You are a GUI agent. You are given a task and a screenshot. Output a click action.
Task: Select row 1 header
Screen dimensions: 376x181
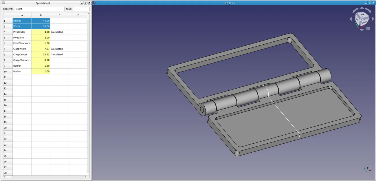click(x=8, y=21)
